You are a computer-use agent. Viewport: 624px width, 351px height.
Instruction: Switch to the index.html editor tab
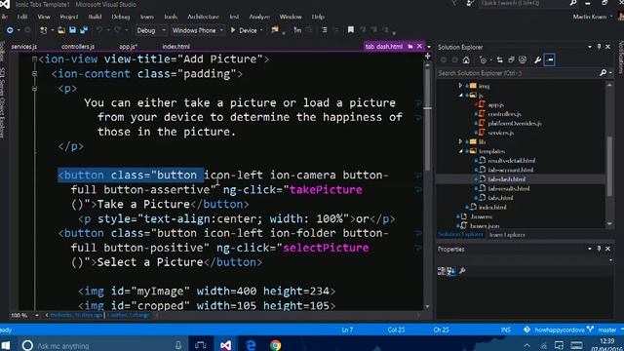(175, 47)
